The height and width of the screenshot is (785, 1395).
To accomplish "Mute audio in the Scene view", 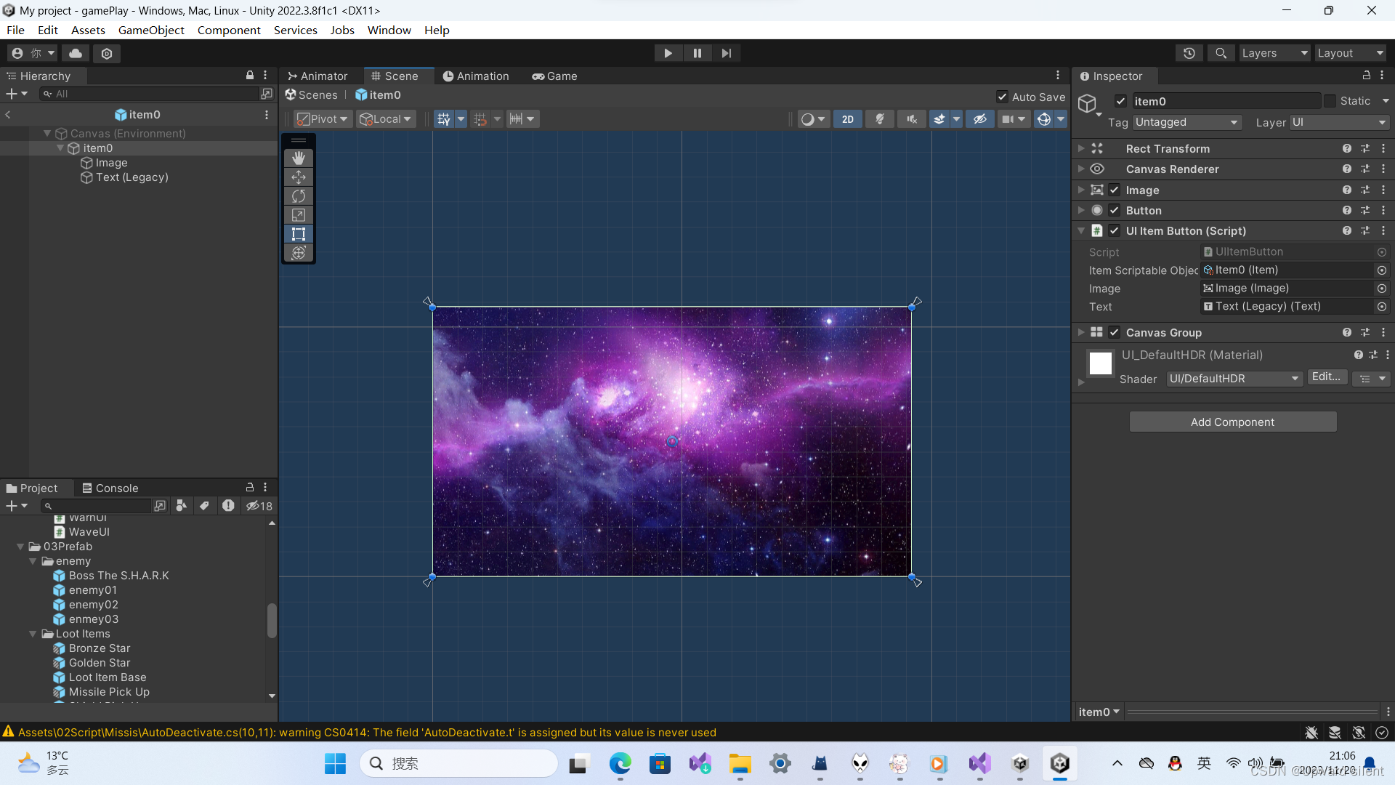I will tap(911, 118).
